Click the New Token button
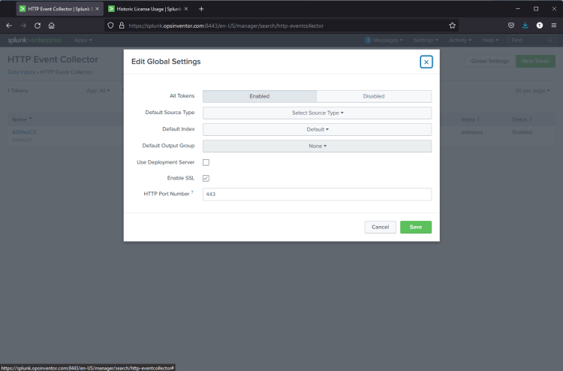 (536, 61)
